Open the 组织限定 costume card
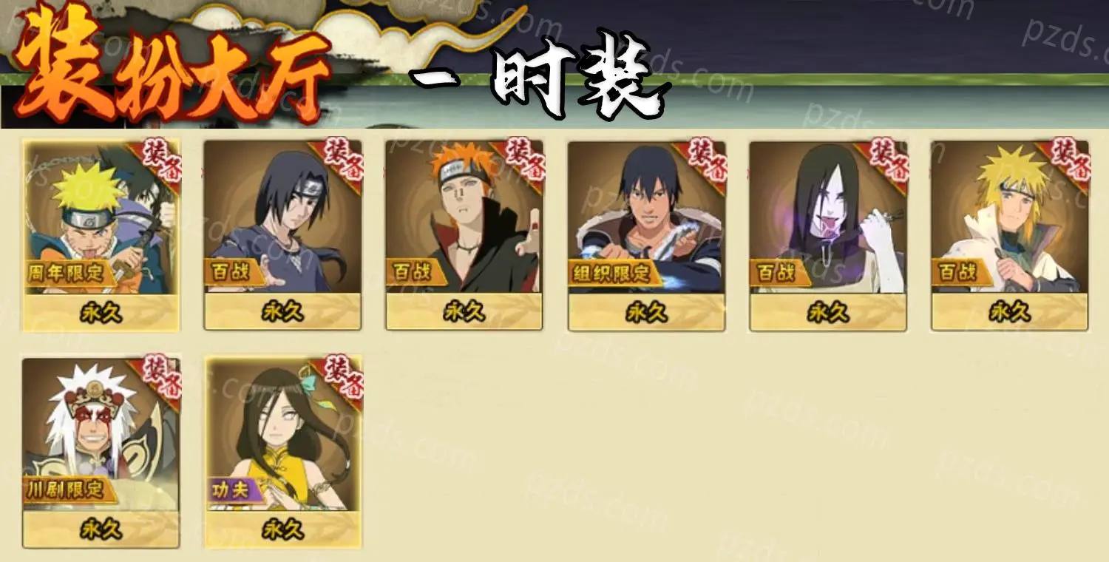Image resolution: width=1109 pixels, height=562 pixels. point(646,235)
